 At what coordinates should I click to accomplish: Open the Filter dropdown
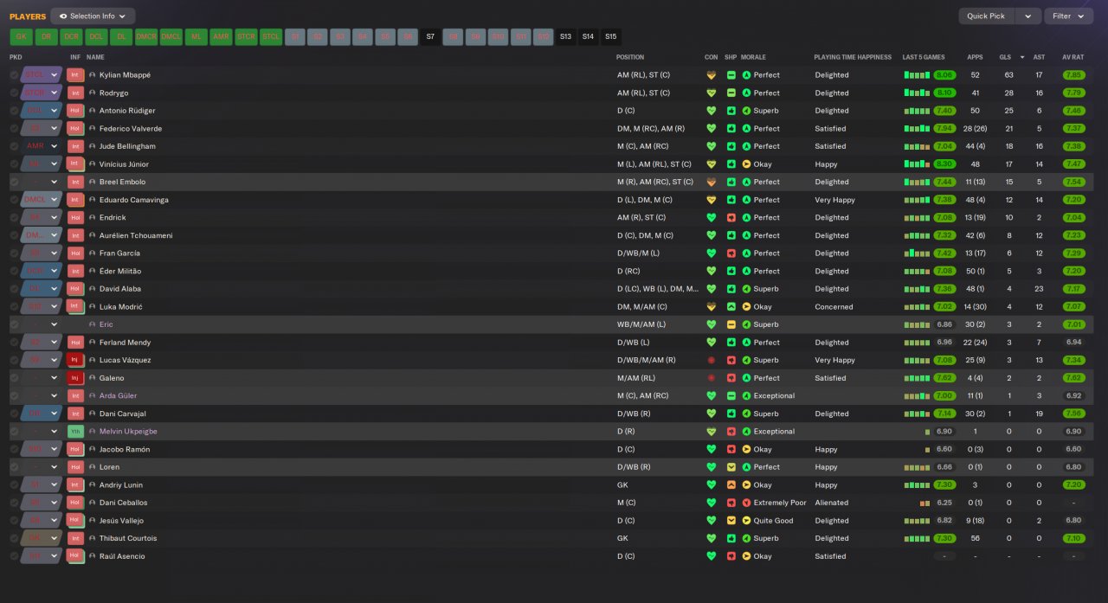point(1069,16)
